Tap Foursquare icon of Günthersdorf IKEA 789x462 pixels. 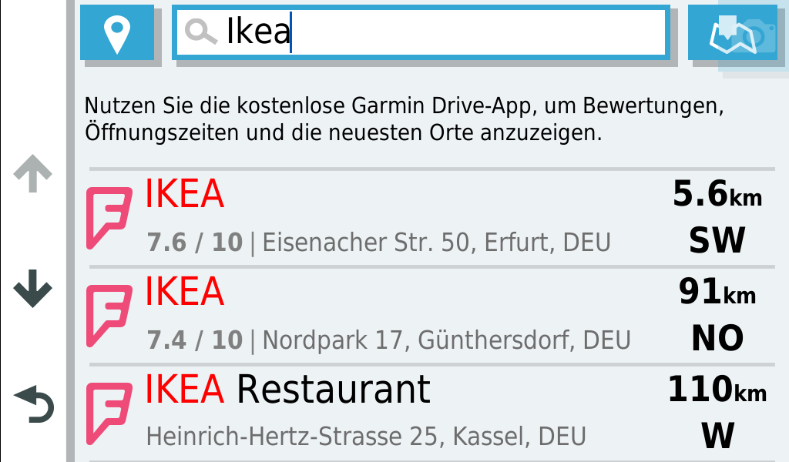coord(108,314)
